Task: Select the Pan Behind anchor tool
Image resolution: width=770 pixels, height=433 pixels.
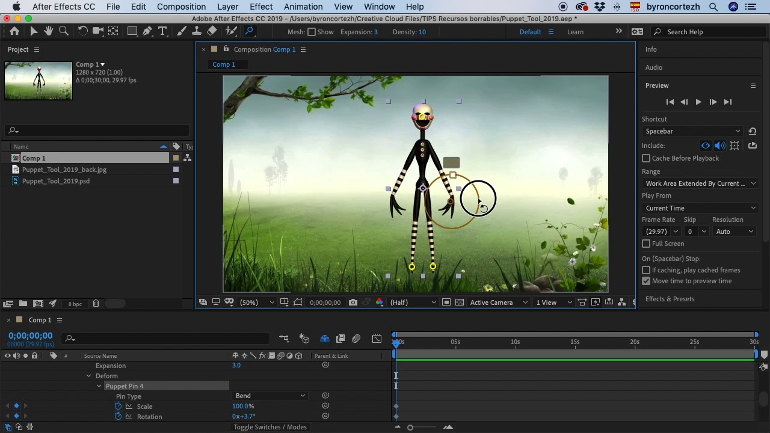Action: [113, 31]
